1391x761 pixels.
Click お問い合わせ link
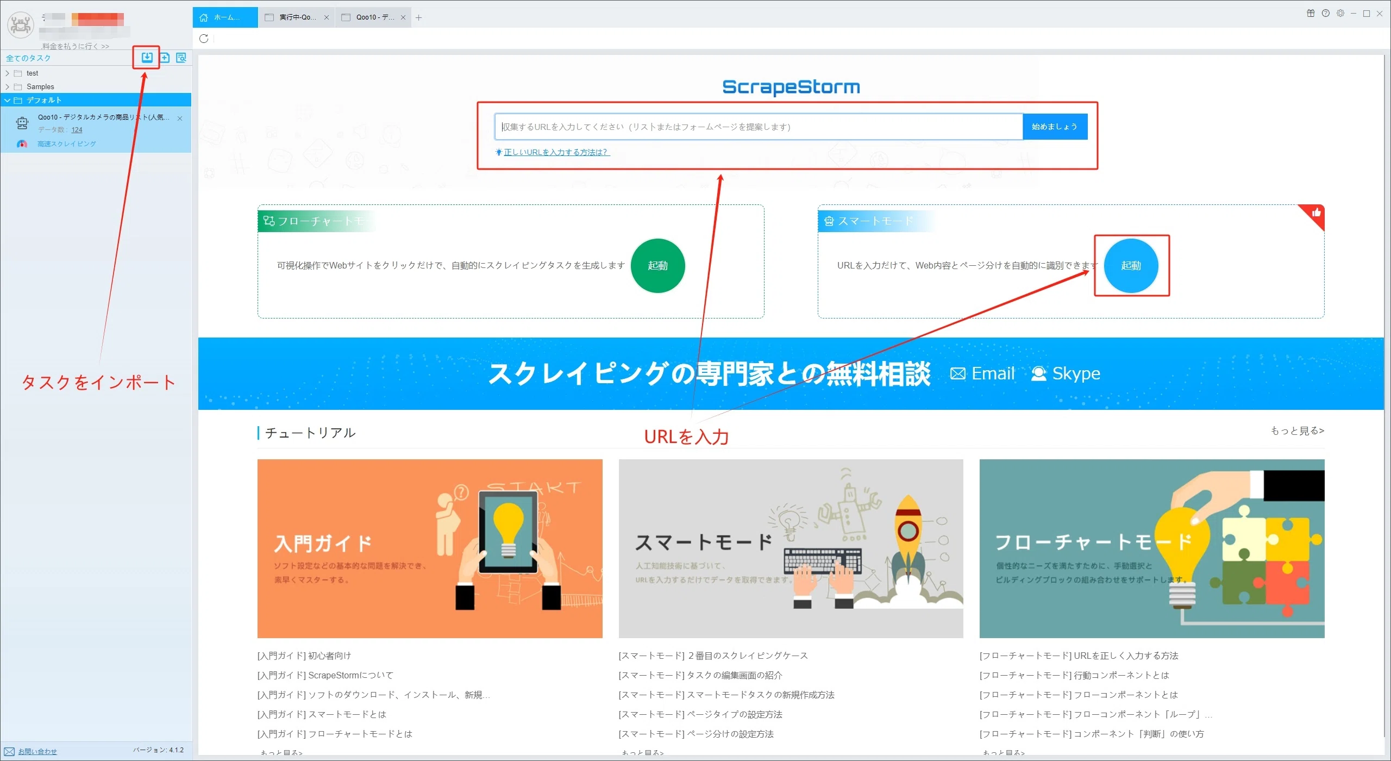(x=37, y=752)
